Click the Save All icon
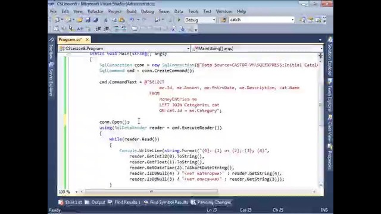 96,20
